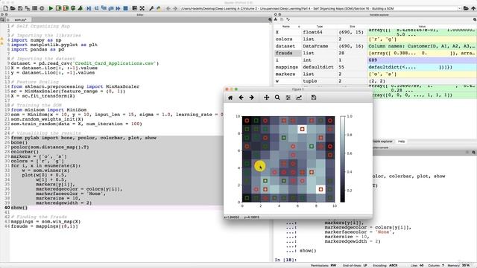Go forward to next cursor position
Screen dimensions: 477x268
(175, 8)
